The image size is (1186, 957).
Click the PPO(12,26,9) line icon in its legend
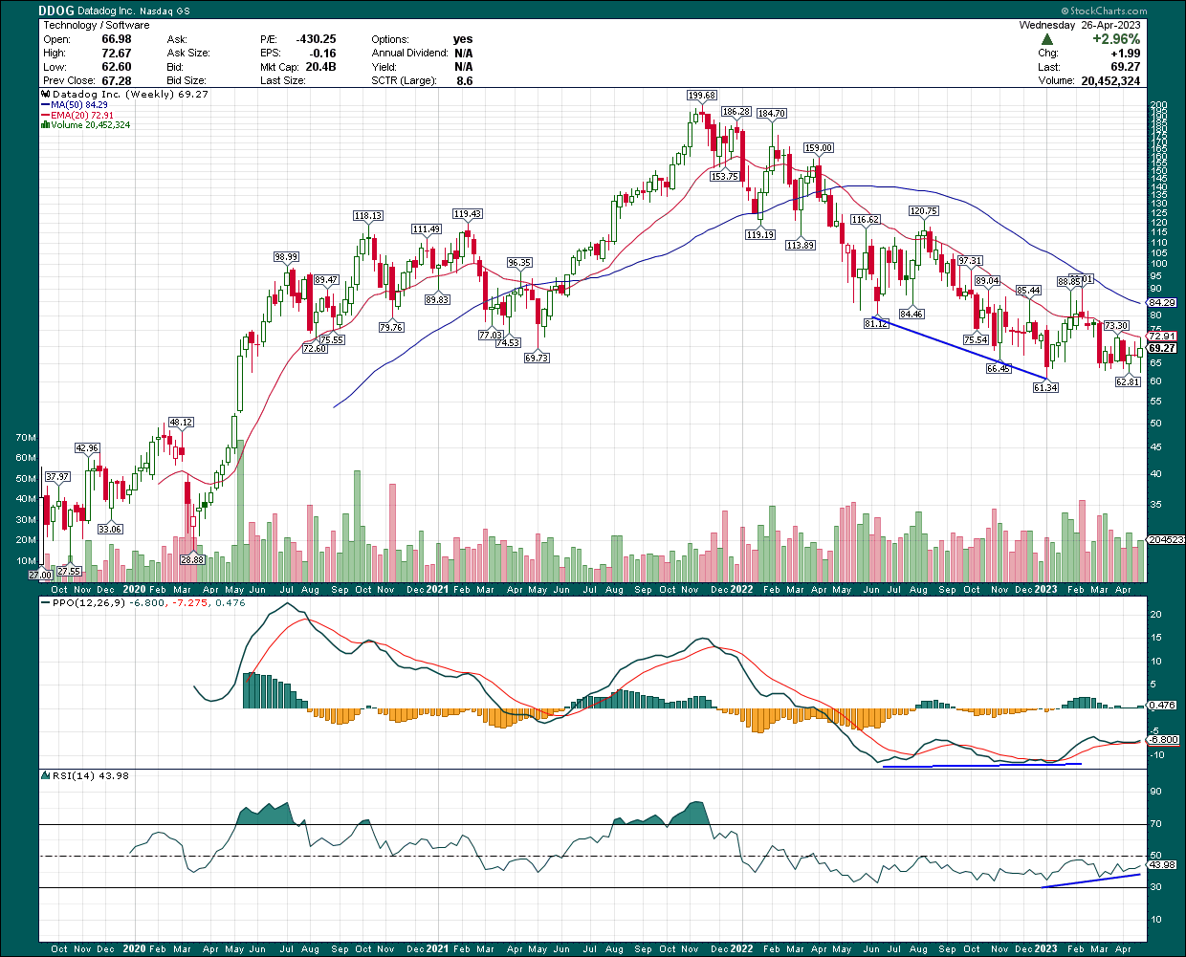pyautogui.click(x=44, y=601)
